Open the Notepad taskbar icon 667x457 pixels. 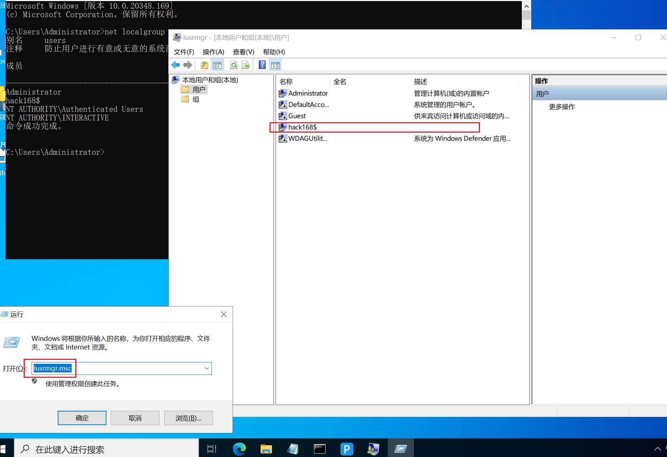(293, 449)
